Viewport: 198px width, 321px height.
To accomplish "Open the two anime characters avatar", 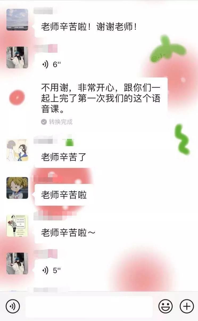I will (17, 150).
